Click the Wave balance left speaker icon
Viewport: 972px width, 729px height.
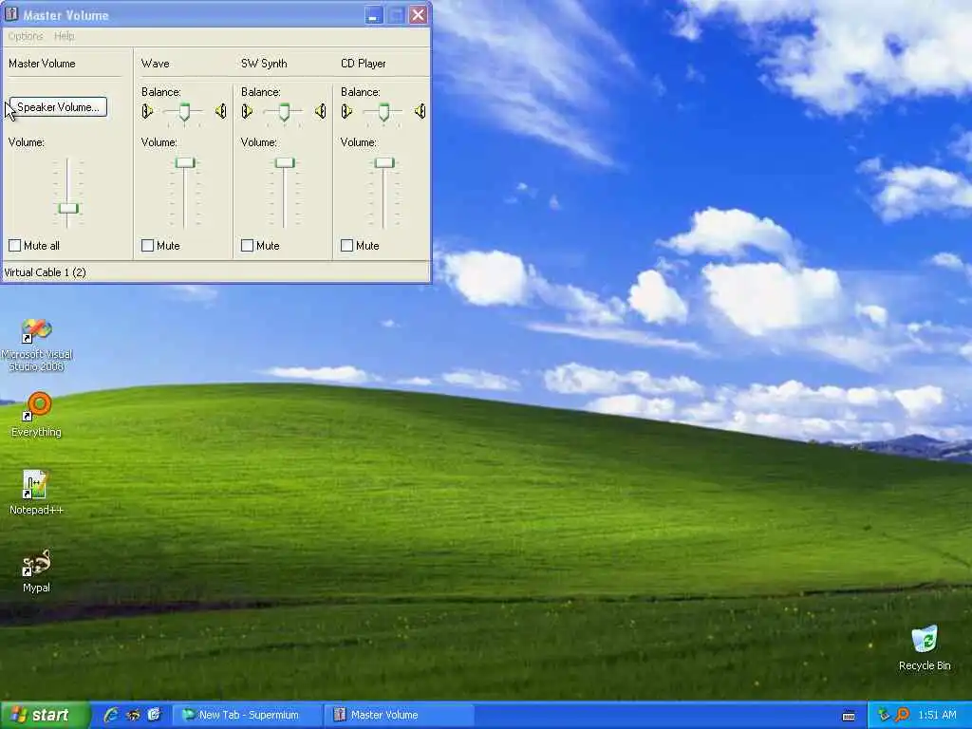[147, 111]
